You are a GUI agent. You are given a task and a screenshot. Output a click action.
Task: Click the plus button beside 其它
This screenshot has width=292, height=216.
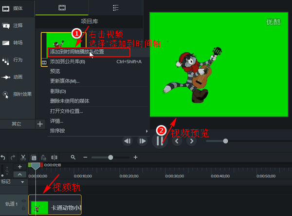click(x=40, y=124)
